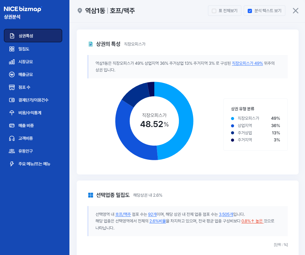Open the 주요 메뉴/뜨는 메뉴 menu item
305x255 pixels.
click(12, 164)
